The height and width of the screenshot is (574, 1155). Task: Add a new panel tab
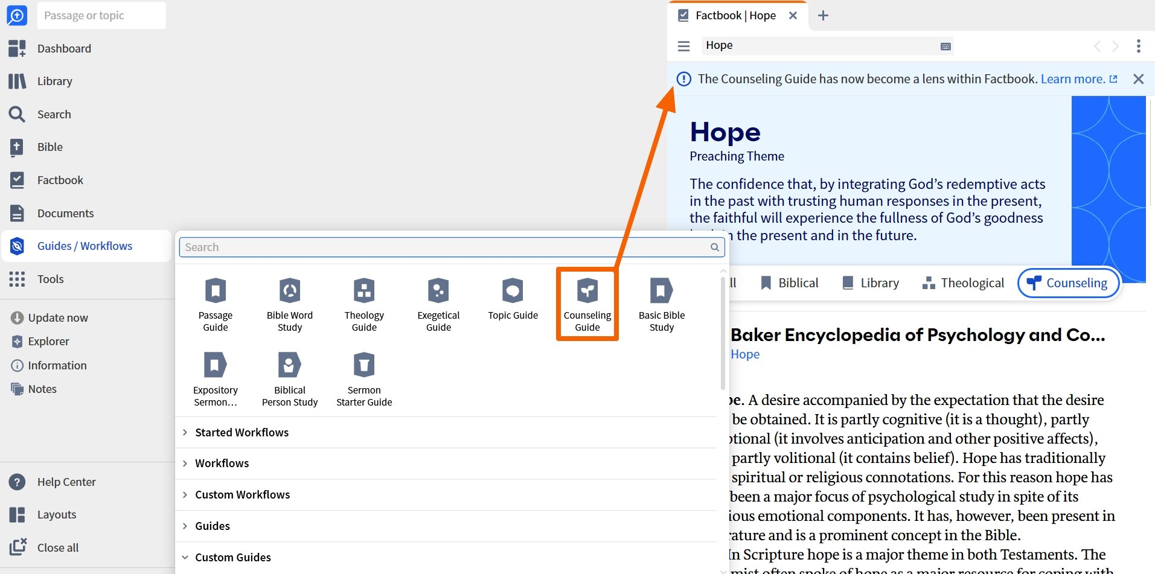823,16
